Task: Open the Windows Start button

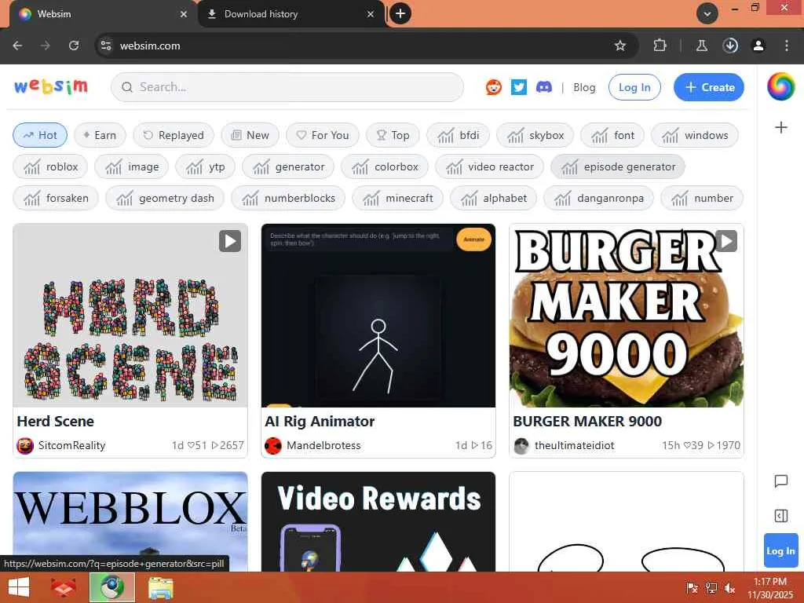Action: click(19, 587)
